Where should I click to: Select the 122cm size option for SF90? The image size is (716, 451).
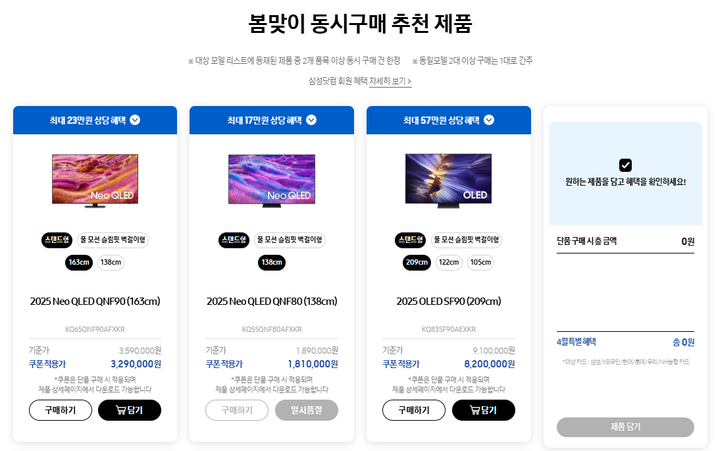tap(449, 262)
